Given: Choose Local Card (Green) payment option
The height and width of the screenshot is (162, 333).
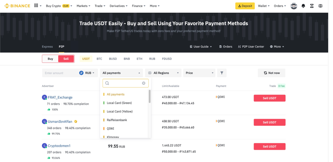Looking at the screenshot, I should pos(119,103).
